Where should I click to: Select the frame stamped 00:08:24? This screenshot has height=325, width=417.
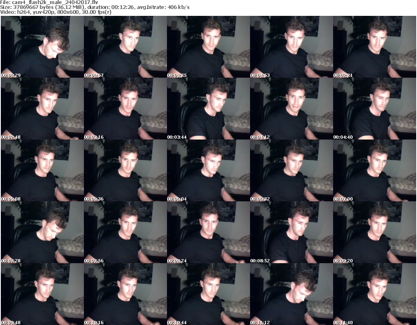tap(208, 232)
